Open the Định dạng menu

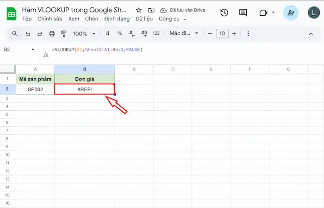tap(117, 19)
